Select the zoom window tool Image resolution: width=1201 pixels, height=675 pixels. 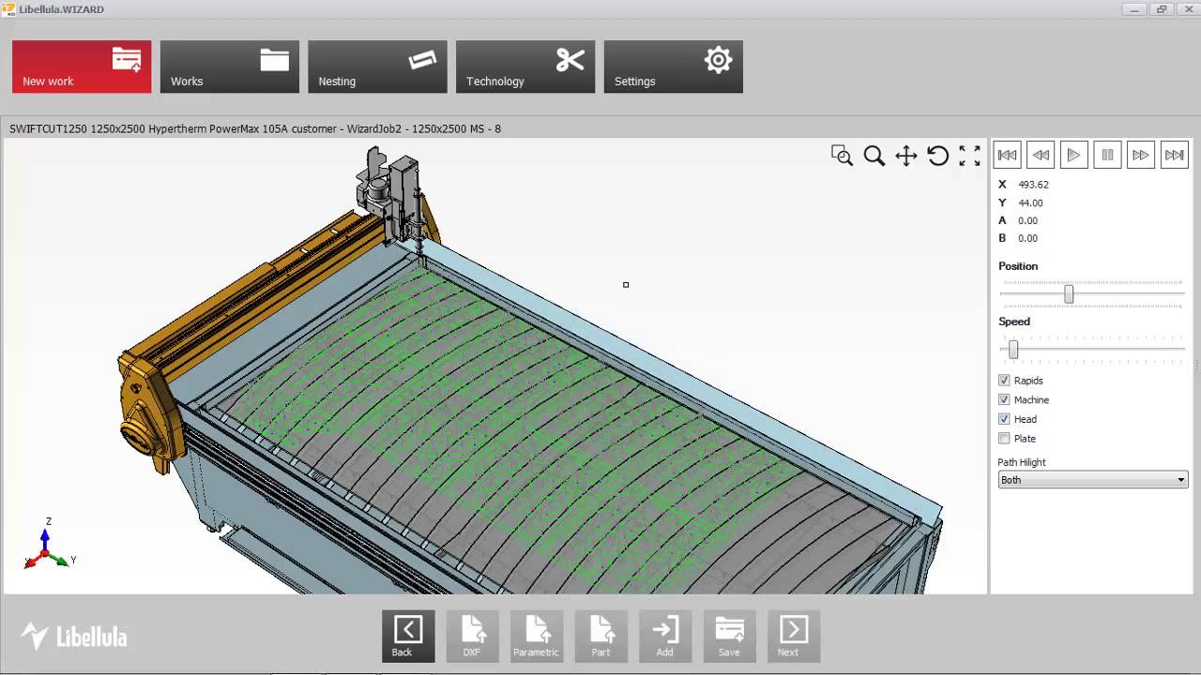click(842, 156)
